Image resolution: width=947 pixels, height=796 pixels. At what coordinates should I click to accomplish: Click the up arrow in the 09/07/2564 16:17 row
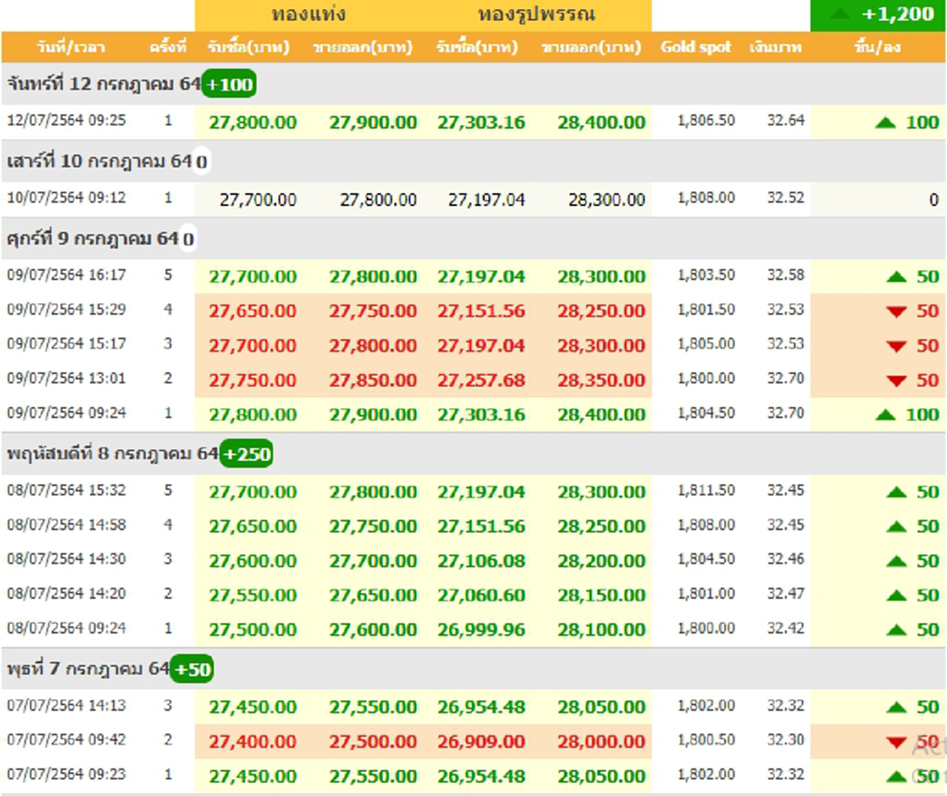tap(896, 277)
